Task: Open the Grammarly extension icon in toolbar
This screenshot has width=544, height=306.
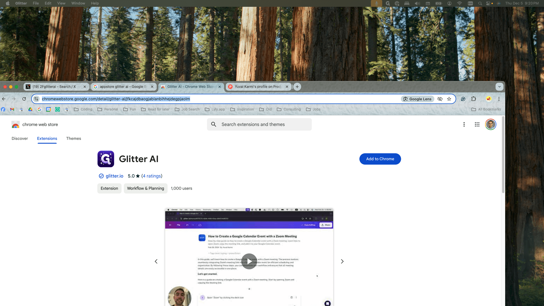Action: [463, 99]
